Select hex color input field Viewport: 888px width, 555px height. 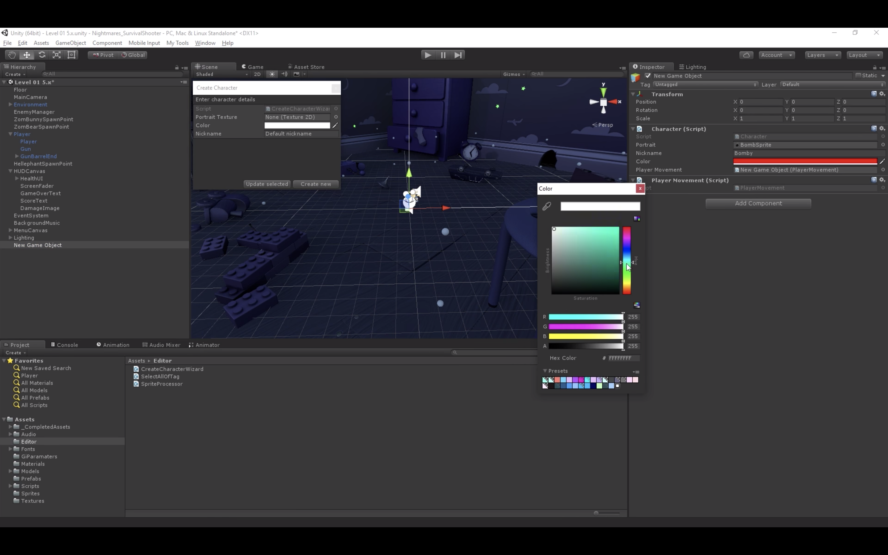623,357
